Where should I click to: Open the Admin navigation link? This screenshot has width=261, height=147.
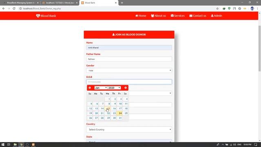(217, 16)
